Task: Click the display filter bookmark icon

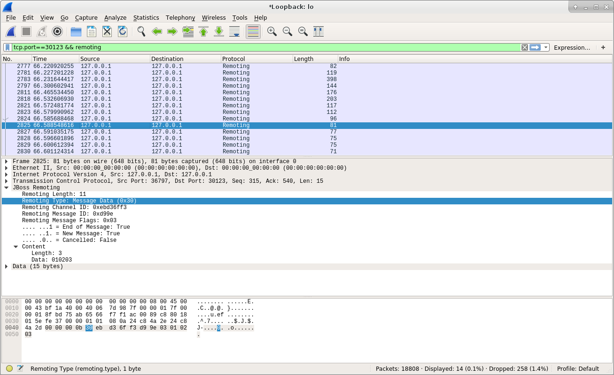Action: point(8,47)
